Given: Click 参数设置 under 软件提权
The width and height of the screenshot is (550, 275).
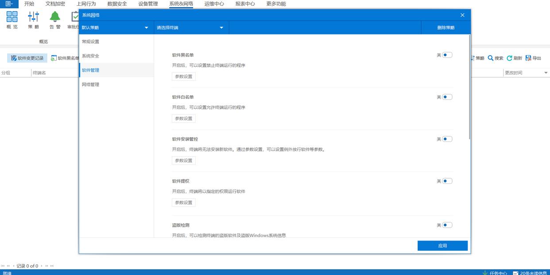Looking at the screenshot, I should 184,202.
